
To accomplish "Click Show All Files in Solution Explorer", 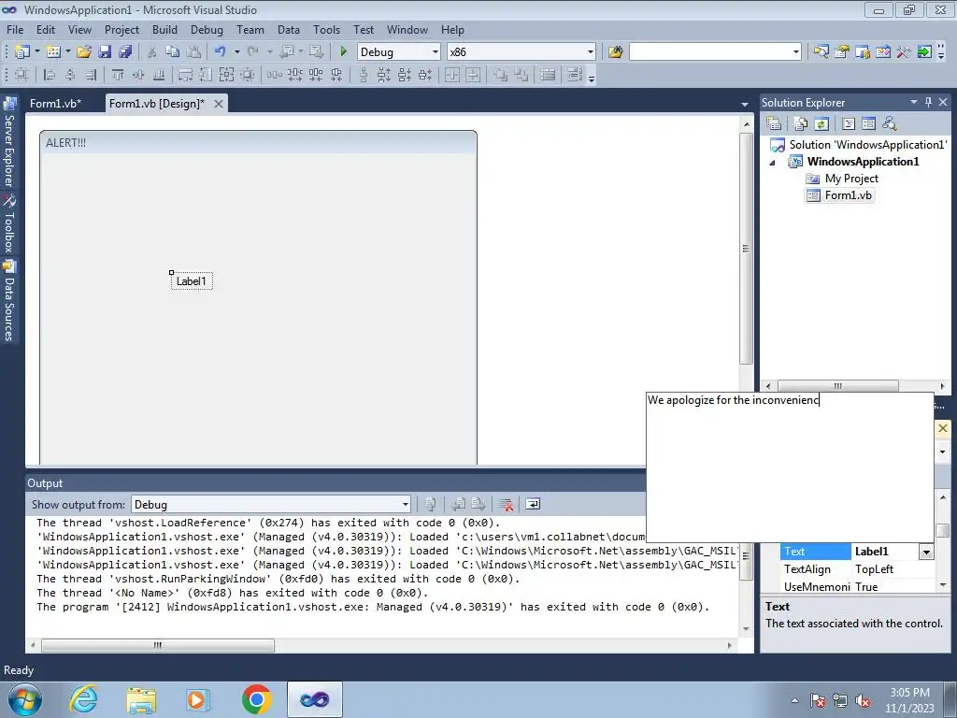I will coord(801,124).
